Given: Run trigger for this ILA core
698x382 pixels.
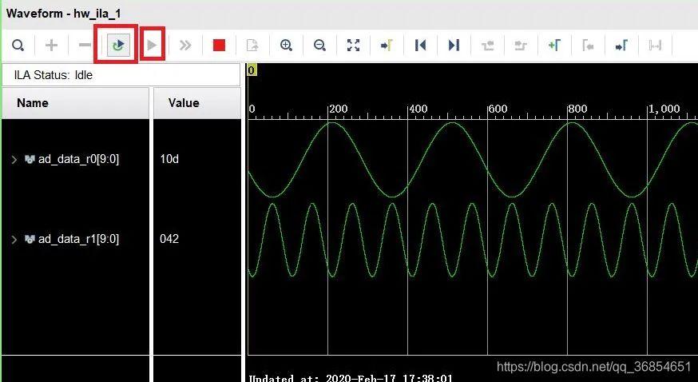Looking at the screenshot, I should 152,45.
